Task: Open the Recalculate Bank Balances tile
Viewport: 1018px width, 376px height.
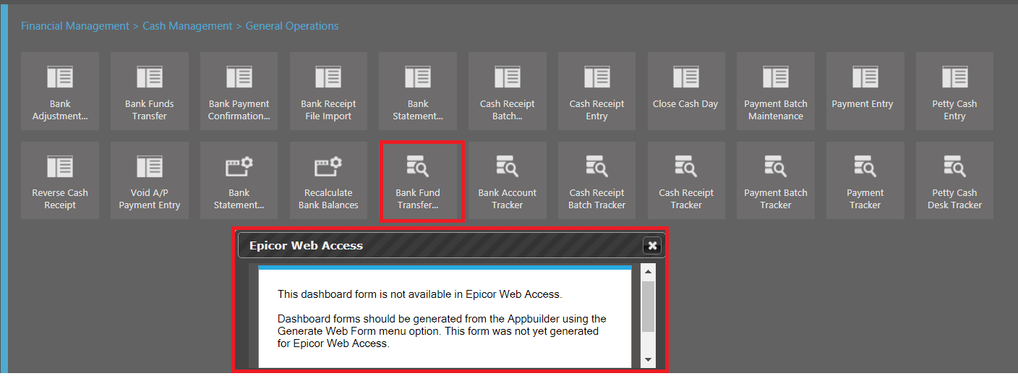Action: (329, 181)
